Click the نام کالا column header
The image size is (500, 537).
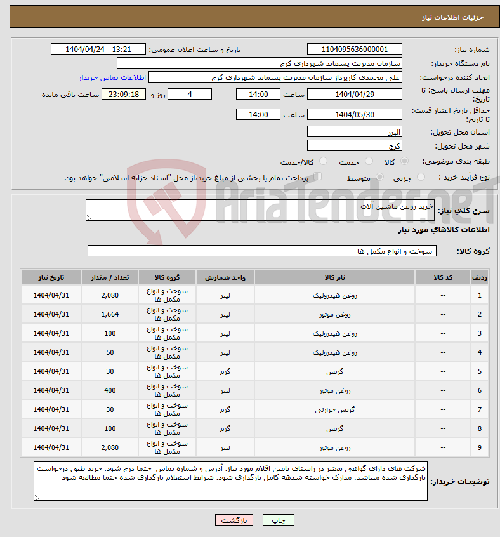pyautogui.click(x=334, y=277)
